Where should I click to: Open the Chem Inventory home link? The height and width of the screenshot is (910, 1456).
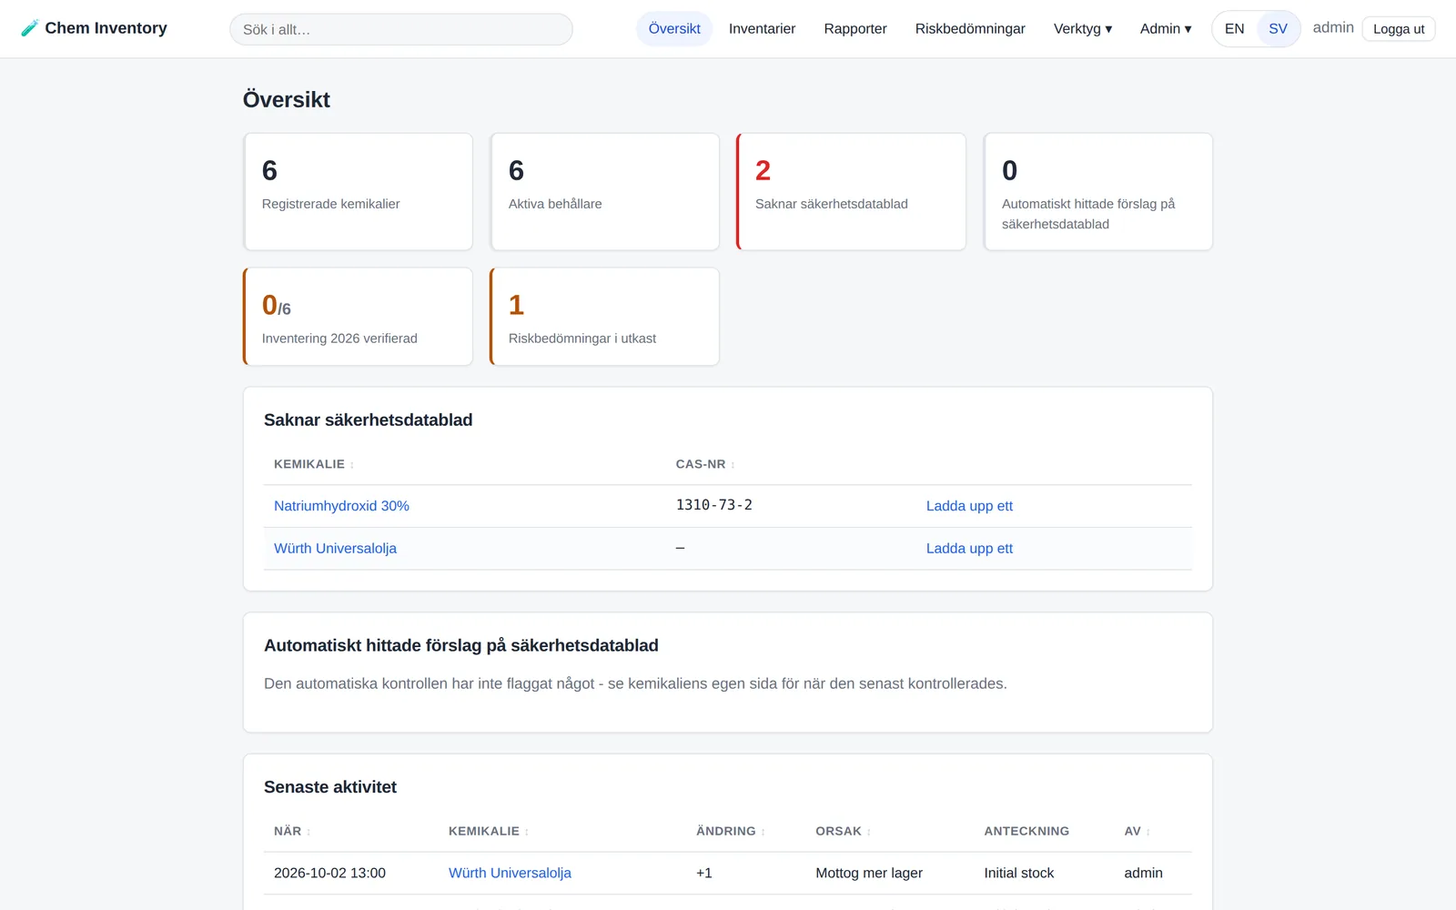(94, 28)
